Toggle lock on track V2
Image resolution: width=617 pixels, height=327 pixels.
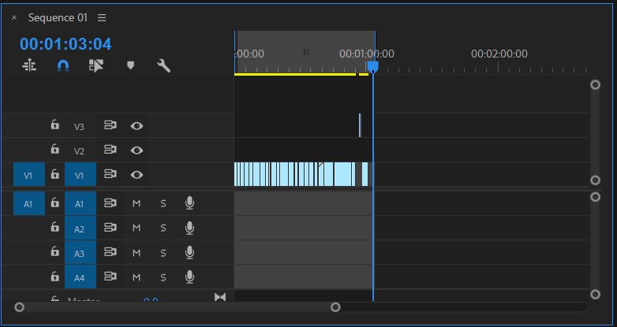point(54,150)
